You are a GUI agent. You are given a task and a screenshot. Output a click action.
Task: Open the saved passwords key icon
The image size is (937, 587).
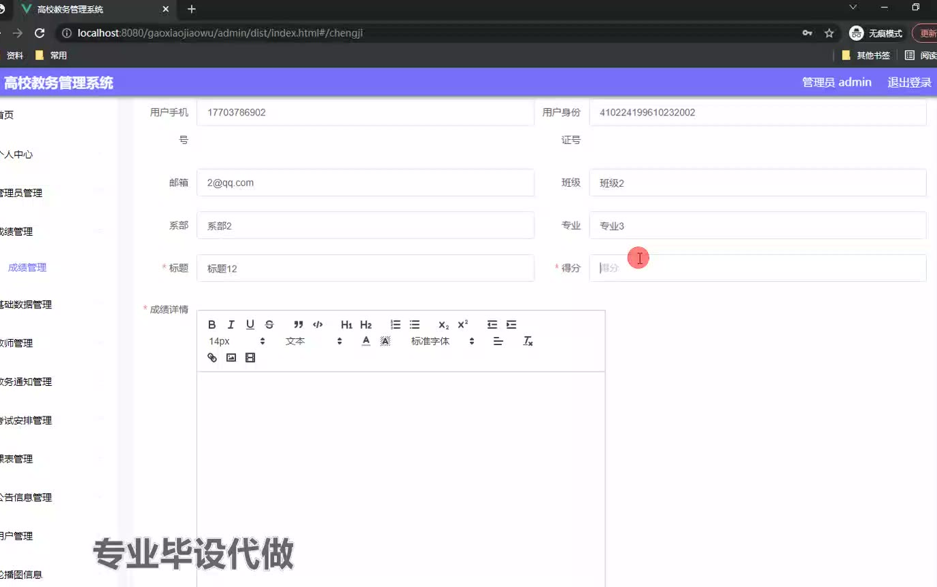pos(807,33)
